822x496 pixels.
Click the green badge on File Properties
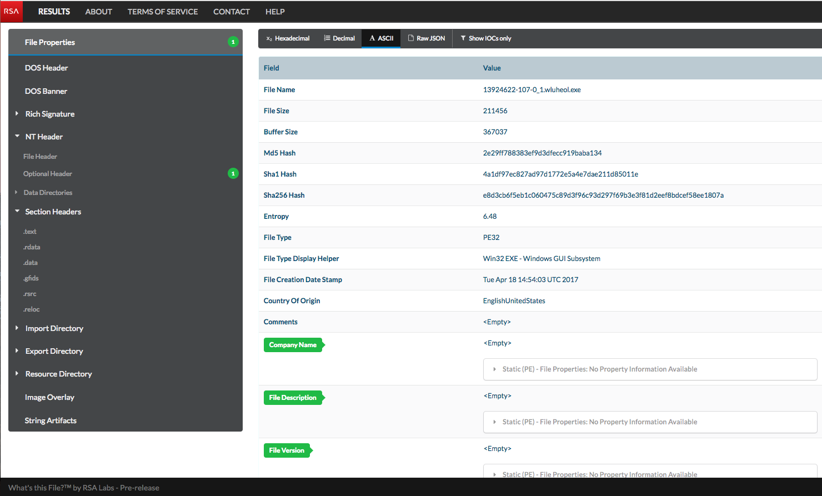pos(233,42)
